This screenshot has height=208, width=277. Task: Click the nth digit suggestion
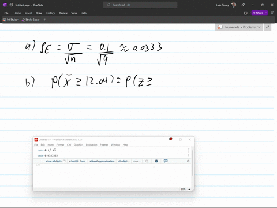pos(123,161)
